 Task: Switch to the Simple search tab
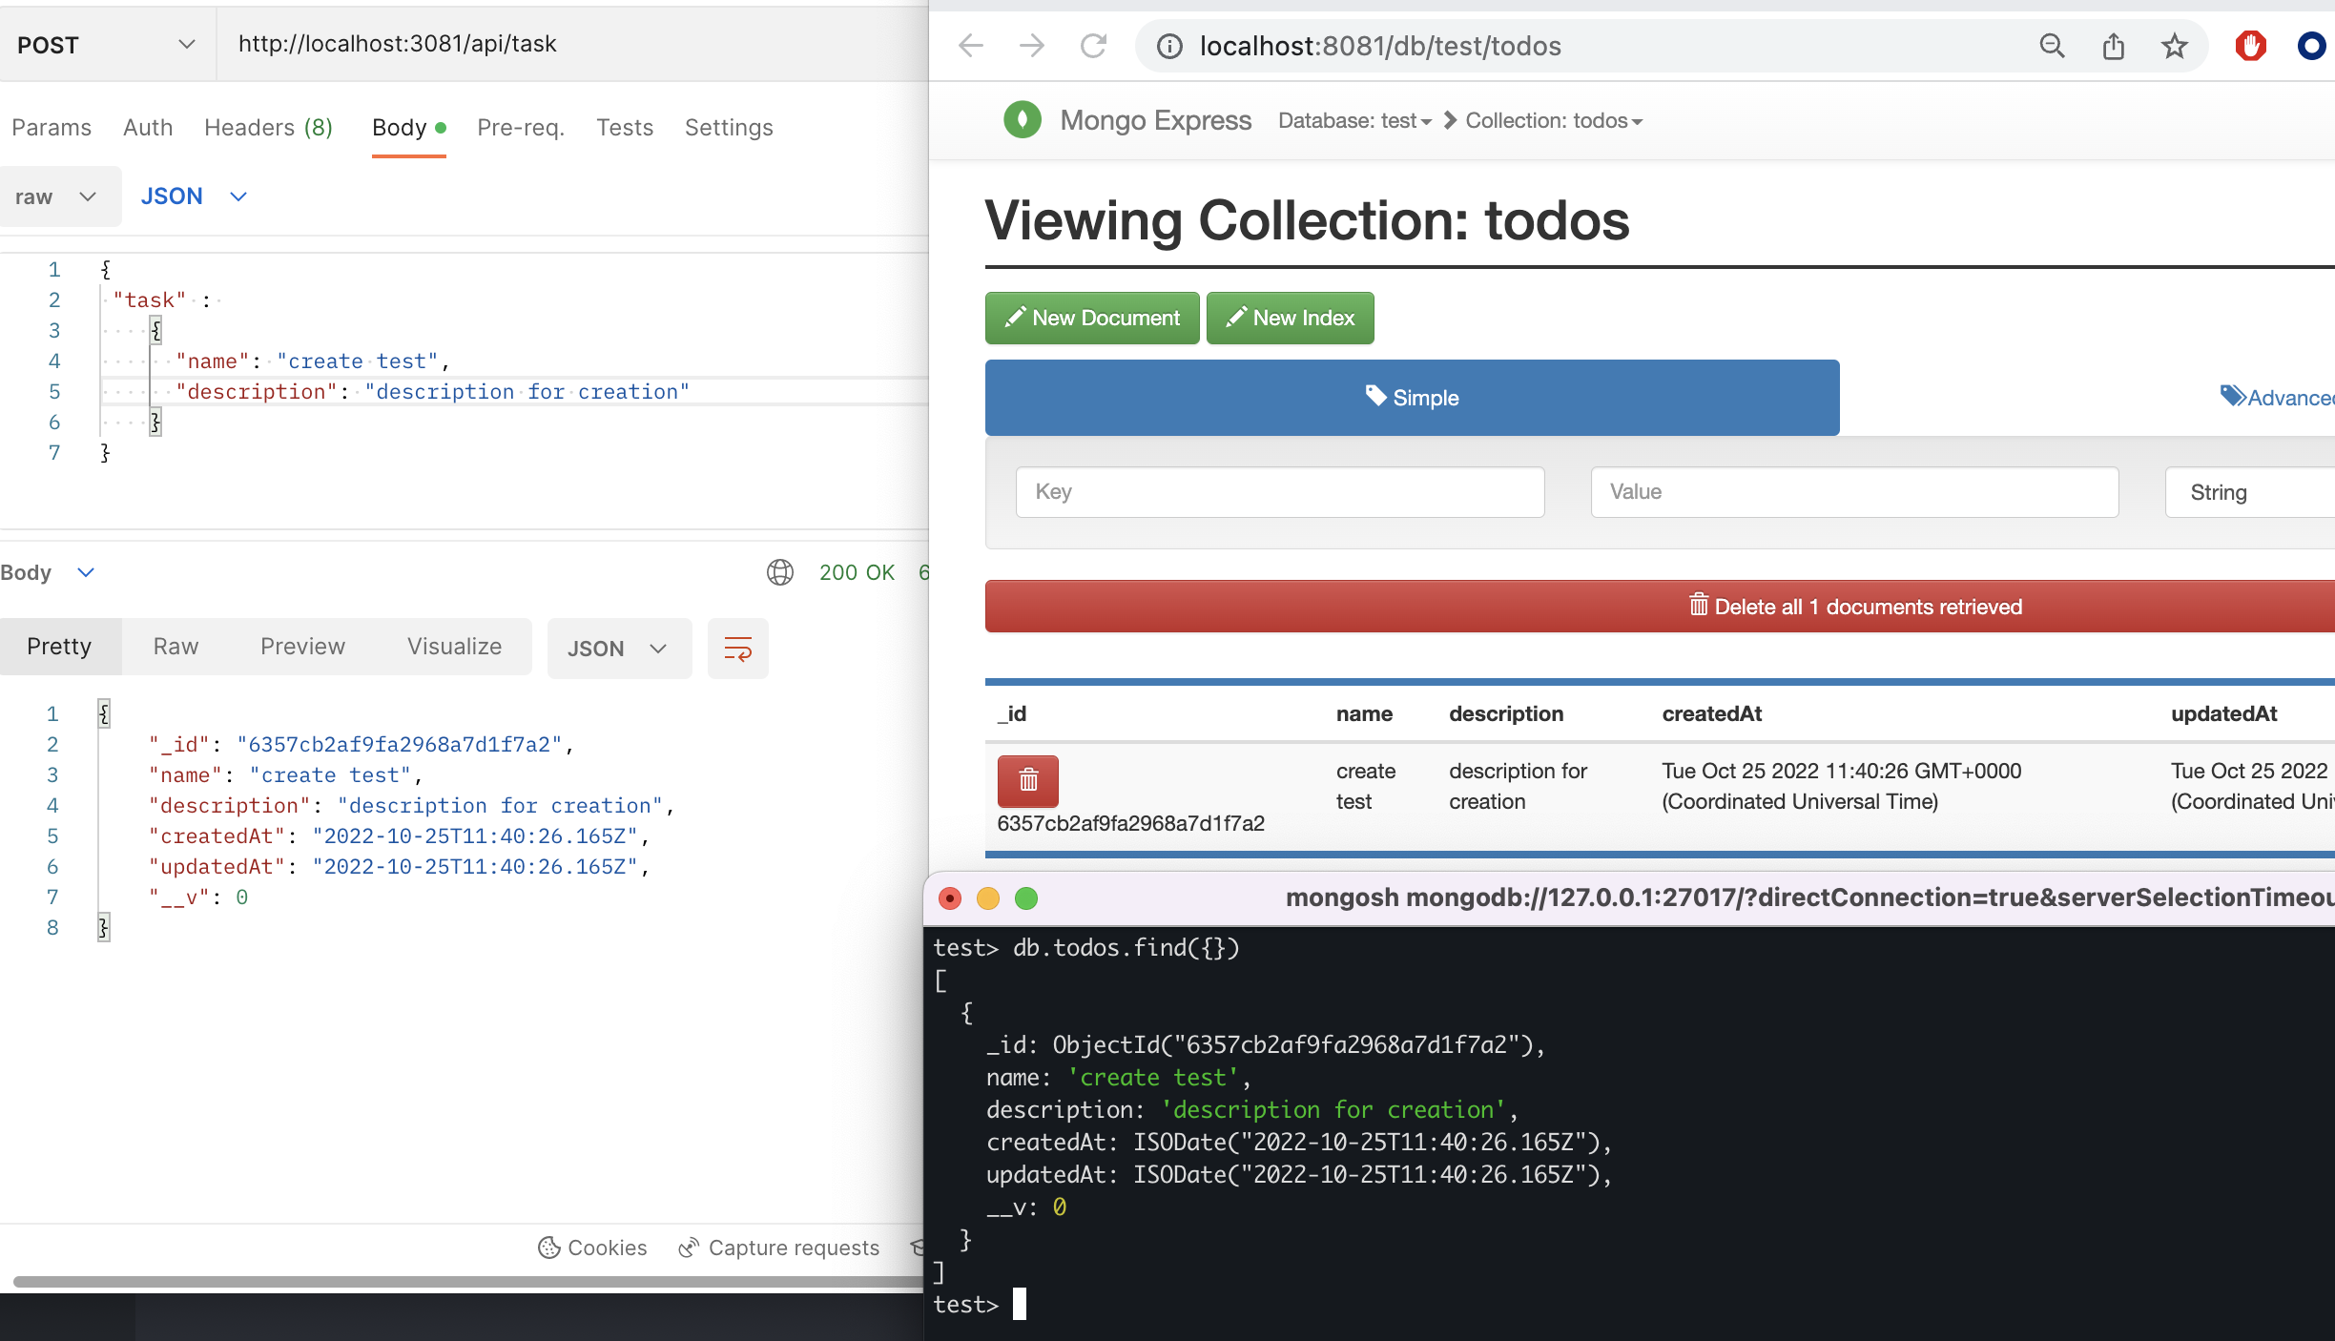tap(1412, 398)
